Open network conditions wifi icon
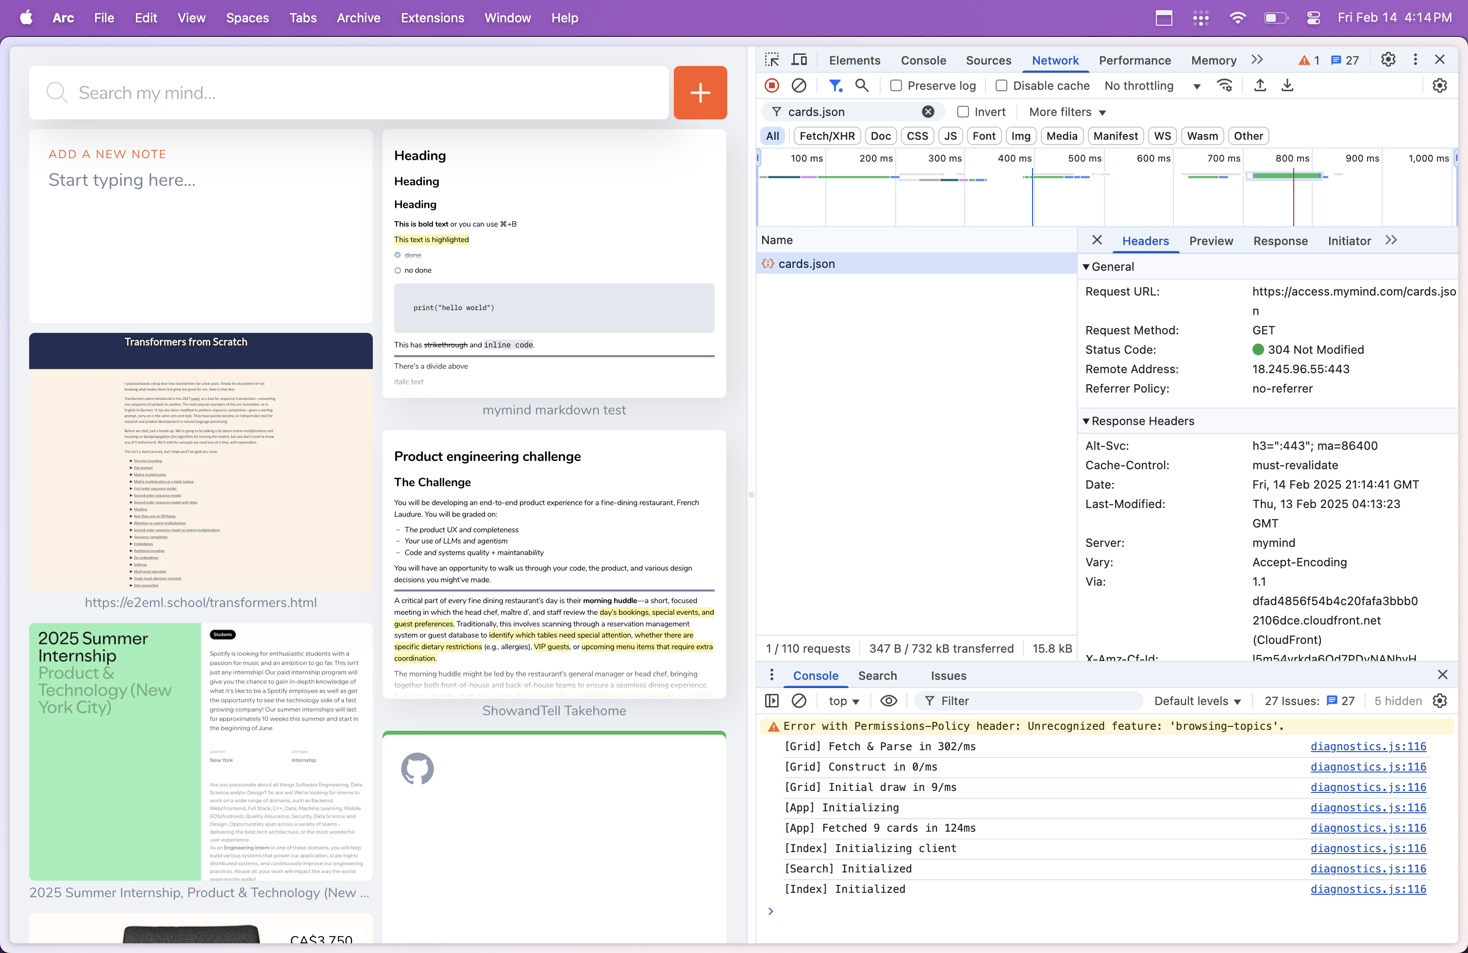The height and width of the screenshot is (953, 1468). [x=1224, y=86]
